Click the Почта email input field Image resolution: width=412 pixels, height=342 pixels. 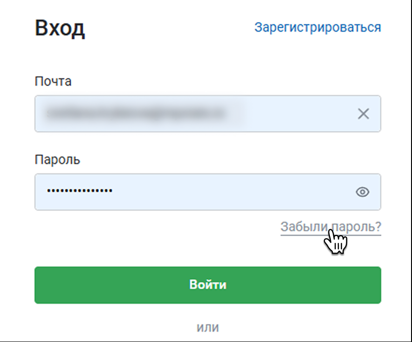click(x=196, y=114)
